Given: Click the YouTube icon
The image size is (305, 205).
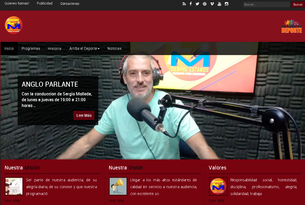Looking at the screenshot, I should point(219,4).
